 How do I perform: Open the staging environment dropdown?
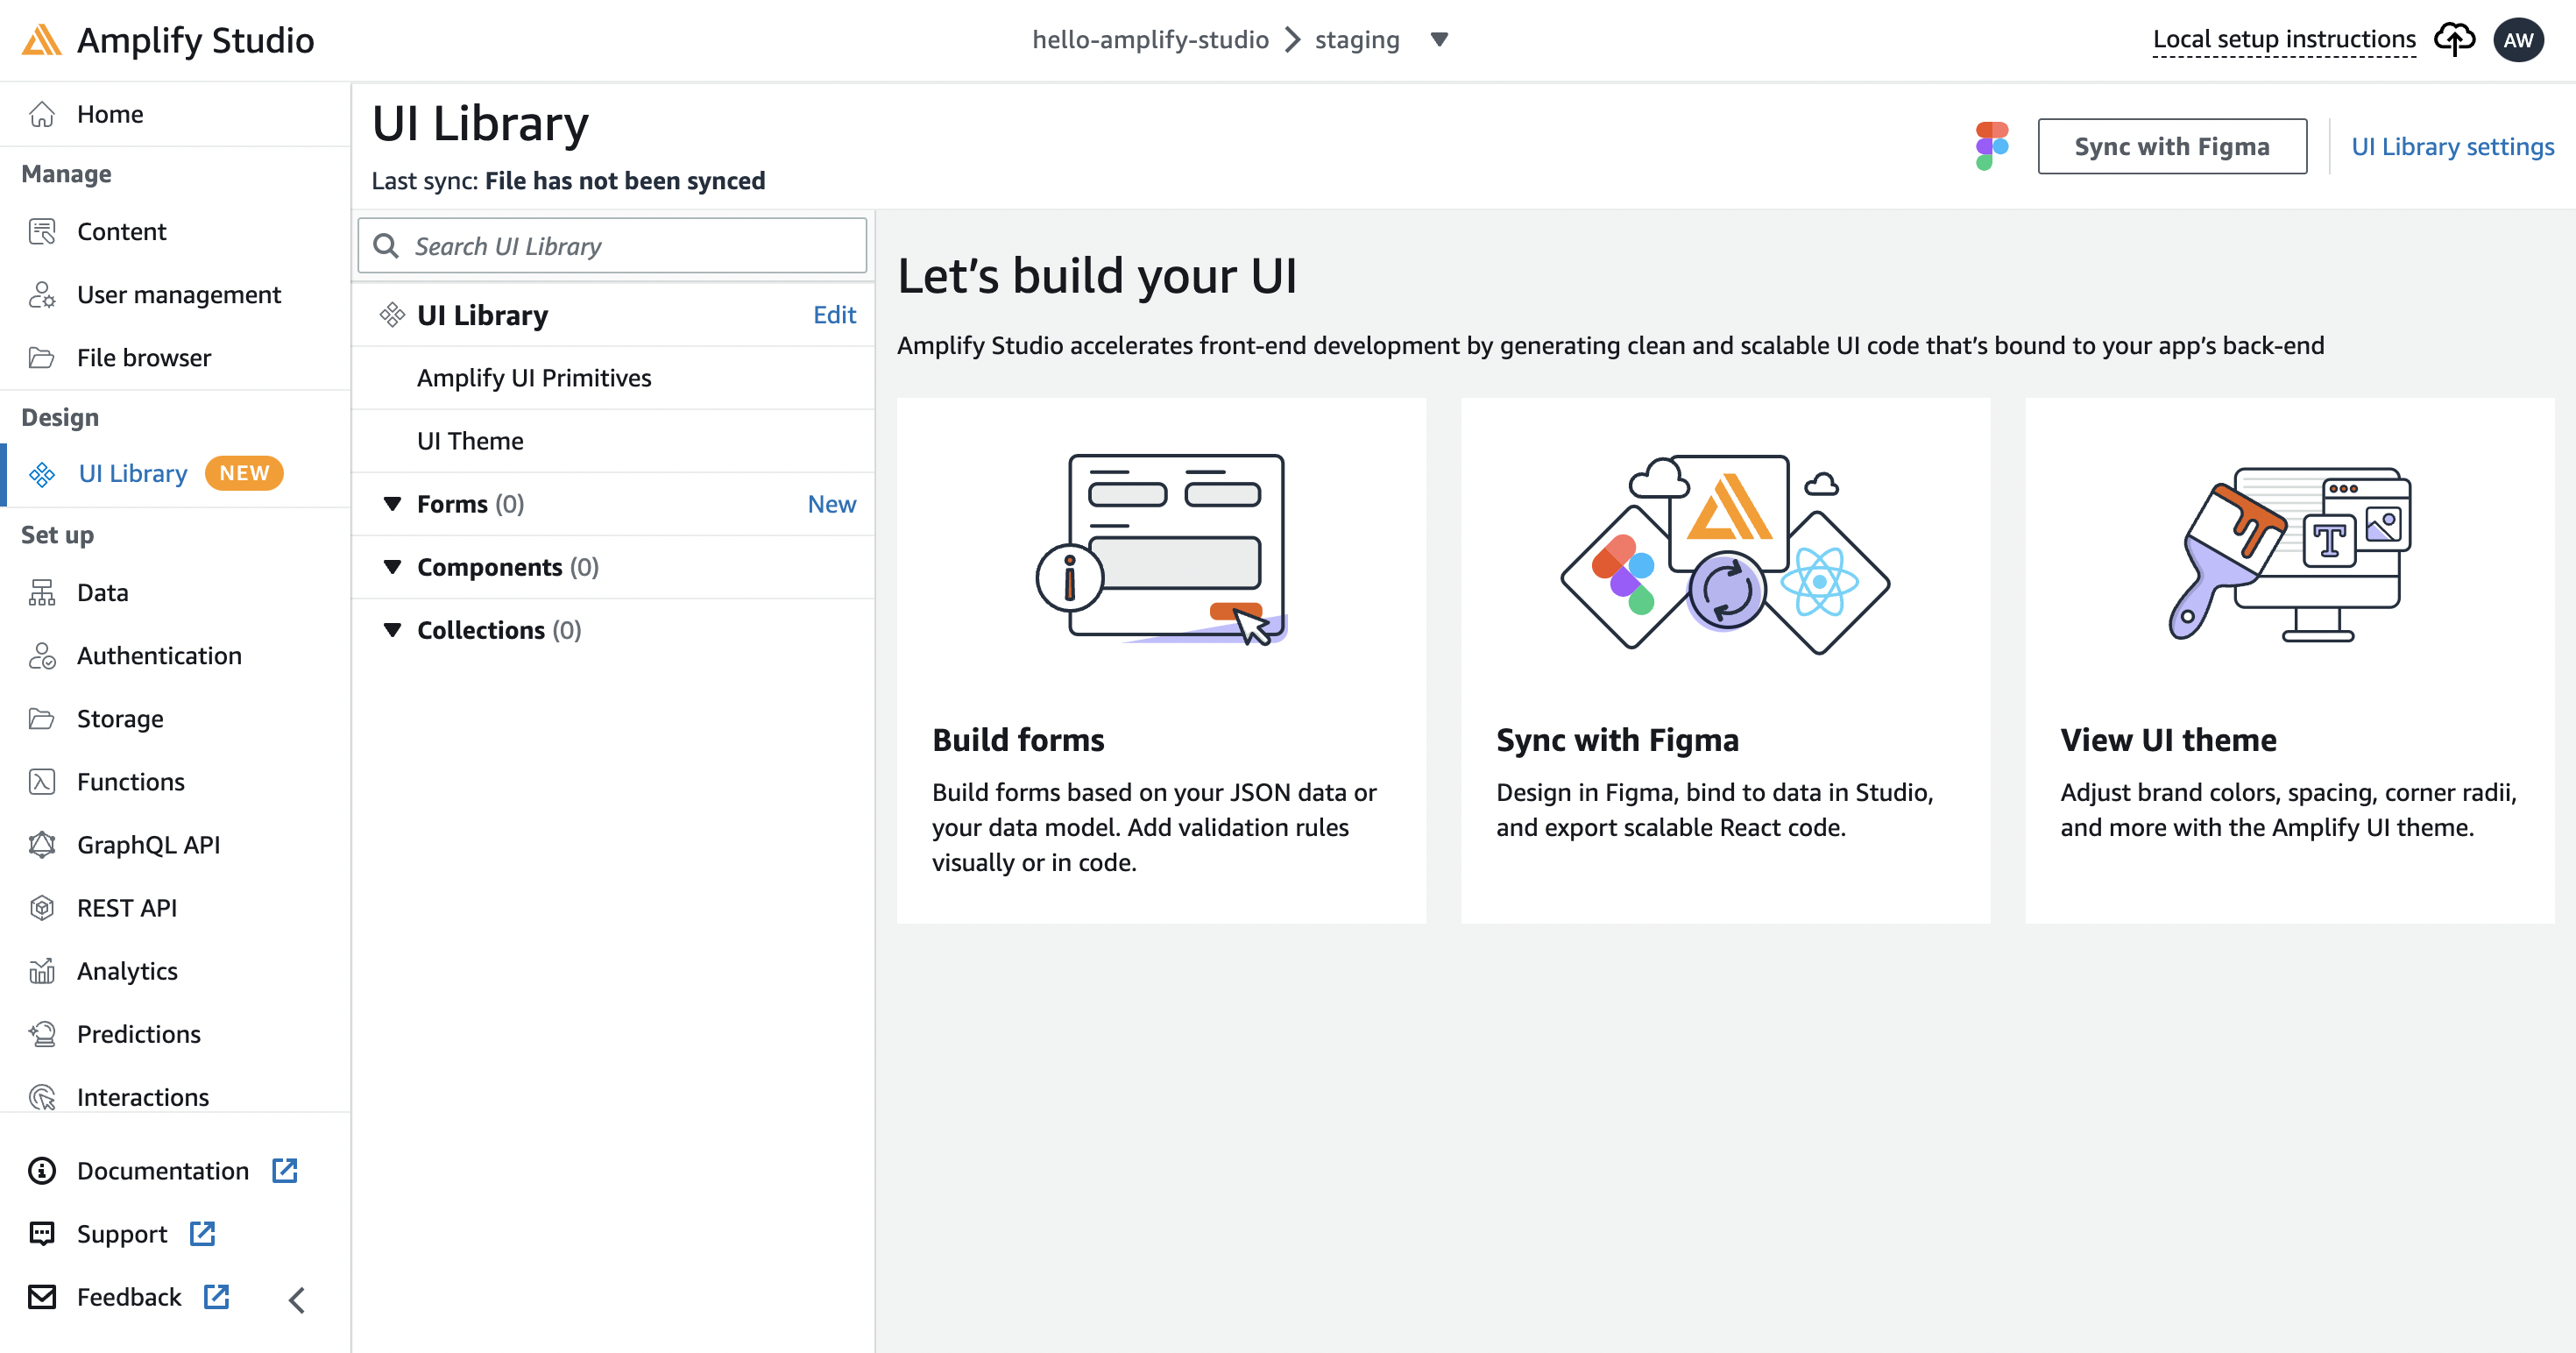1440,40
